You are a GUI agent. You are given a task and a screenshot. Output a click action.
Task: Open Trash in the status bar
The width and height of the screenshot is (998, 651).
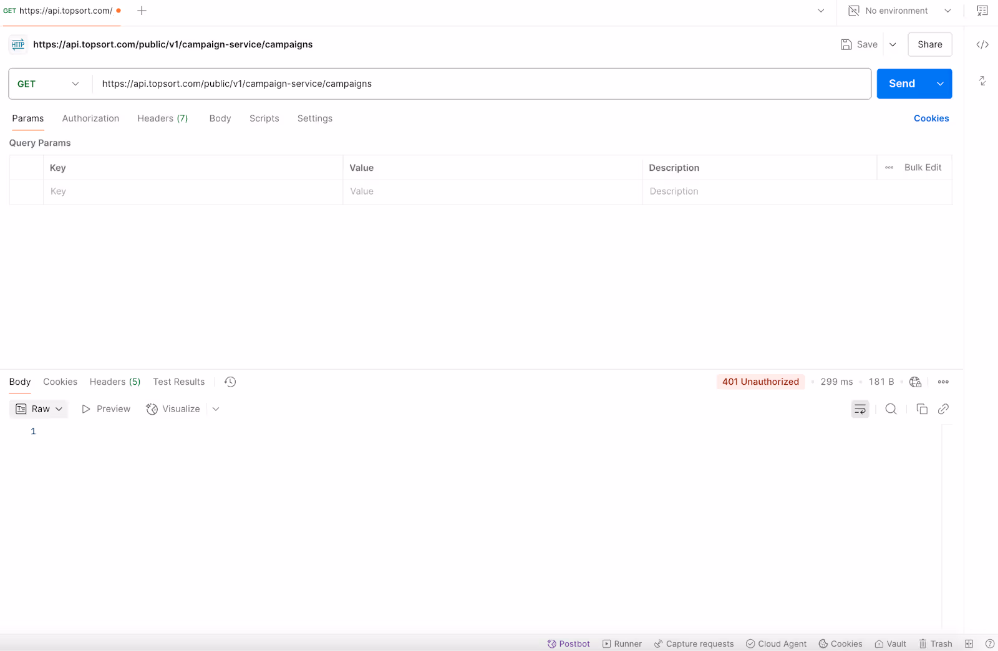pos(935,644)
